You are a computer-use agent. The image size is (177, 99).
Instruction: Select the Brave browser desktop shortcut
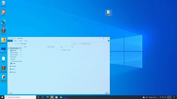click(3, 13)
